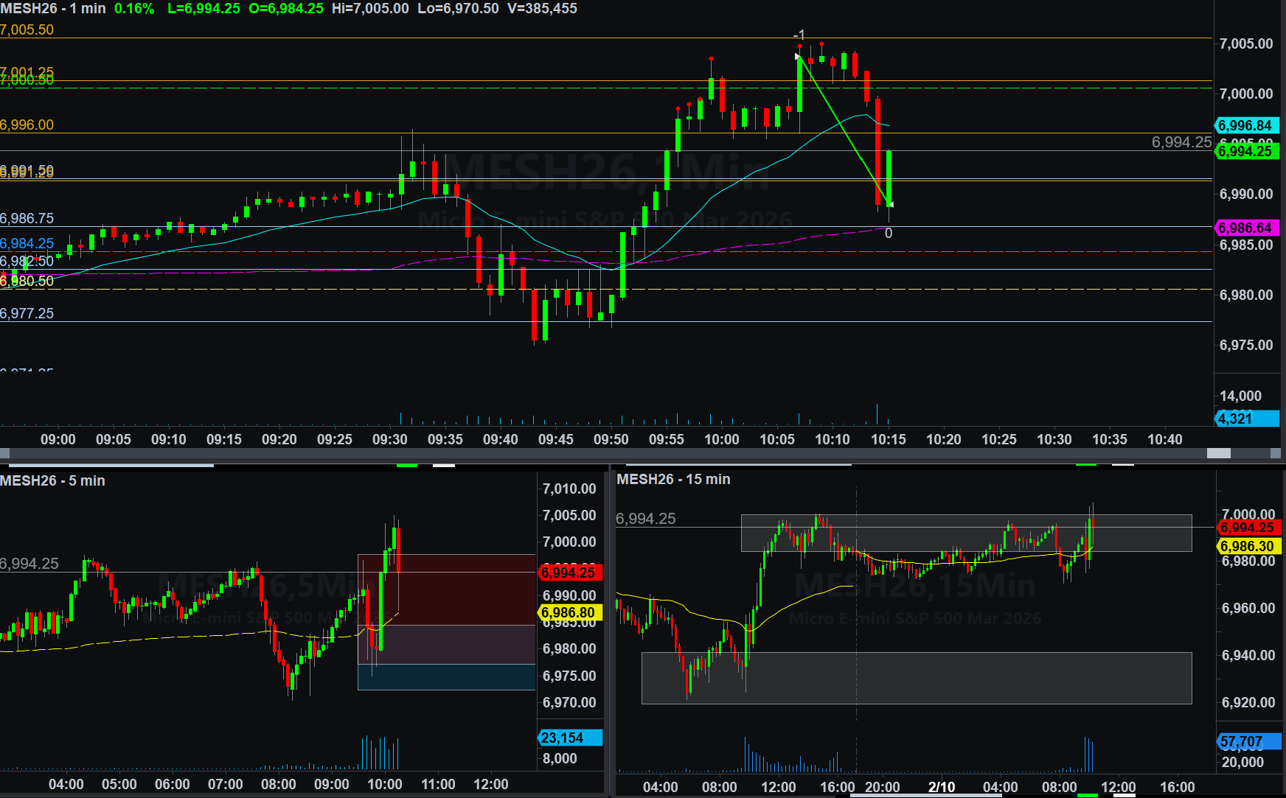The image size is (1286, 798).
Task: Click the yellow 6,986.80 tag on 5 min chart
Action: click(569, 612)
